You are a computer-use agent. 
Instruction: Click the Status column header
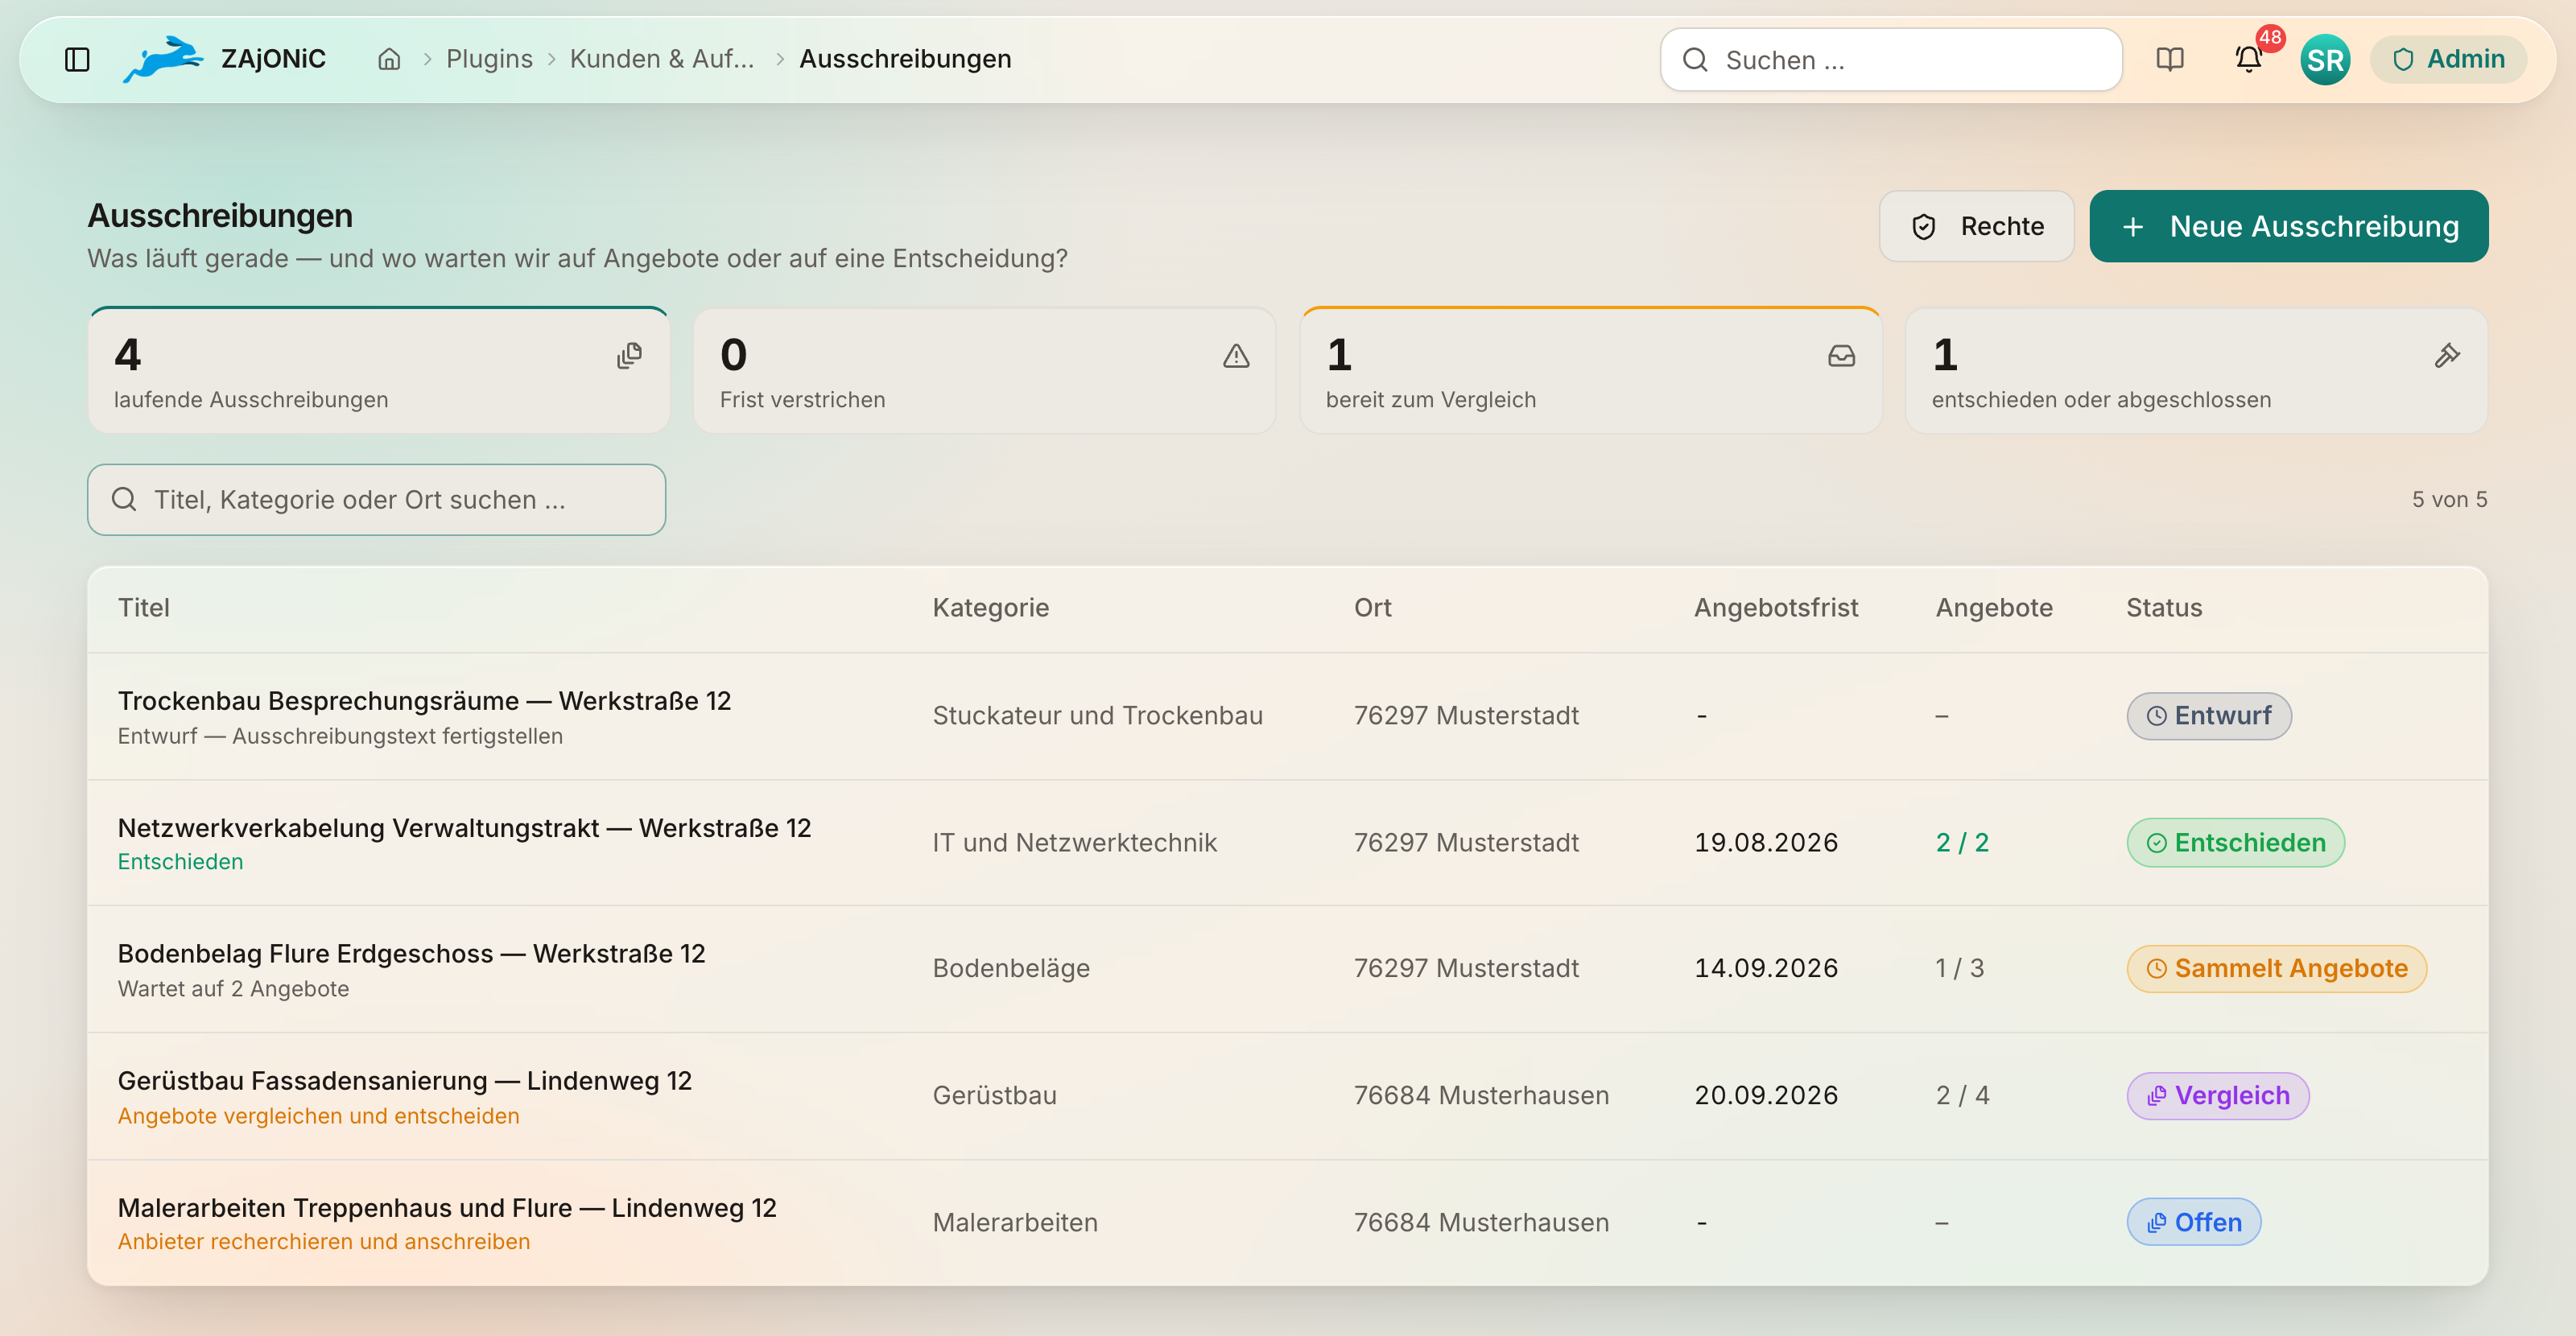[x=2163, y=608]
